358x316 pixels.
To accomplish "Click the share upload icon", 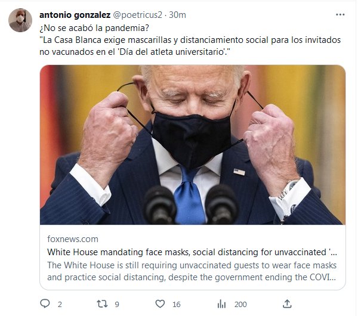I will coord(287,304).
